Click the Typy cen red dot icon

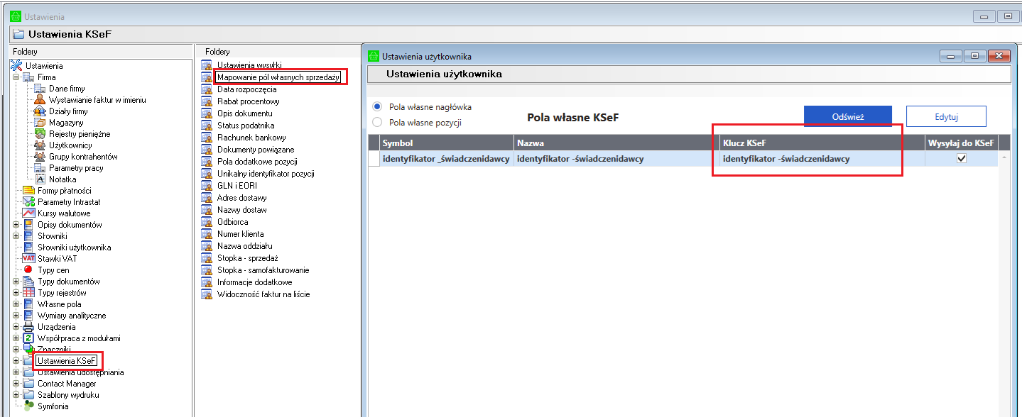tap(28, 270)
